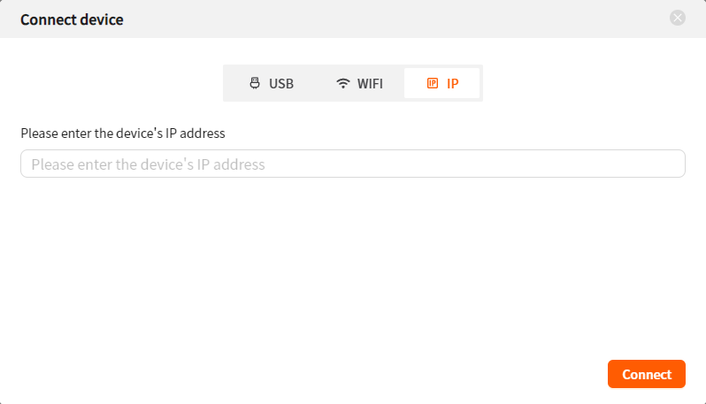Click the orange IP icon
706x404 pixels.
point(433,83)
